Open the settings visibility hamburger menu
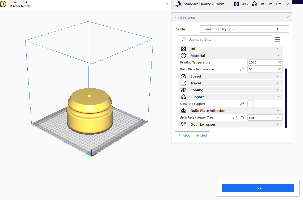 278,39
